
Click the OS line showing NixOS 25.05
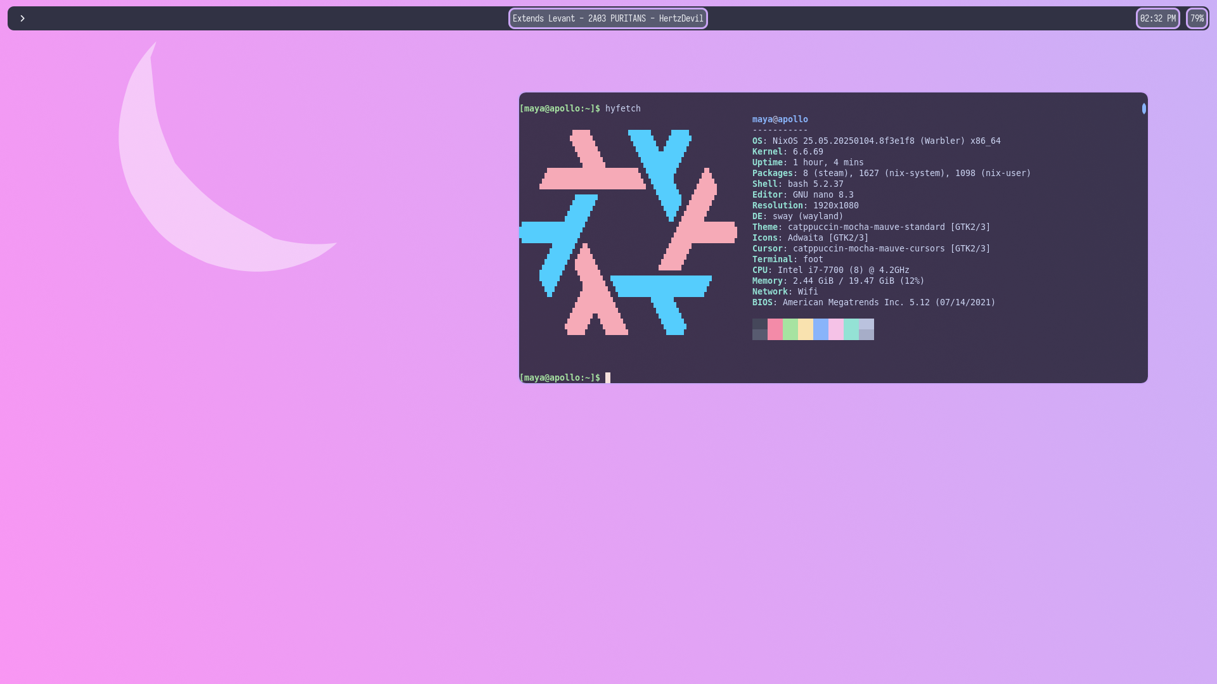(876, 141)
